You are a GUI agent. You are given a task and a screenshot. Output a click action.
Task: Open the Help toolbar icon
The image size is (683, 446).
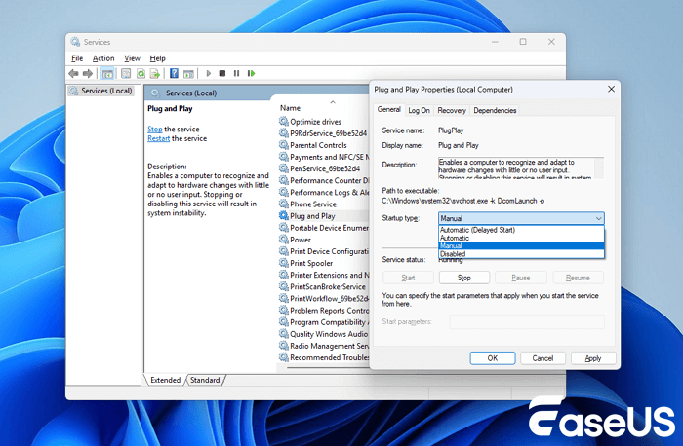pos(174,73)
